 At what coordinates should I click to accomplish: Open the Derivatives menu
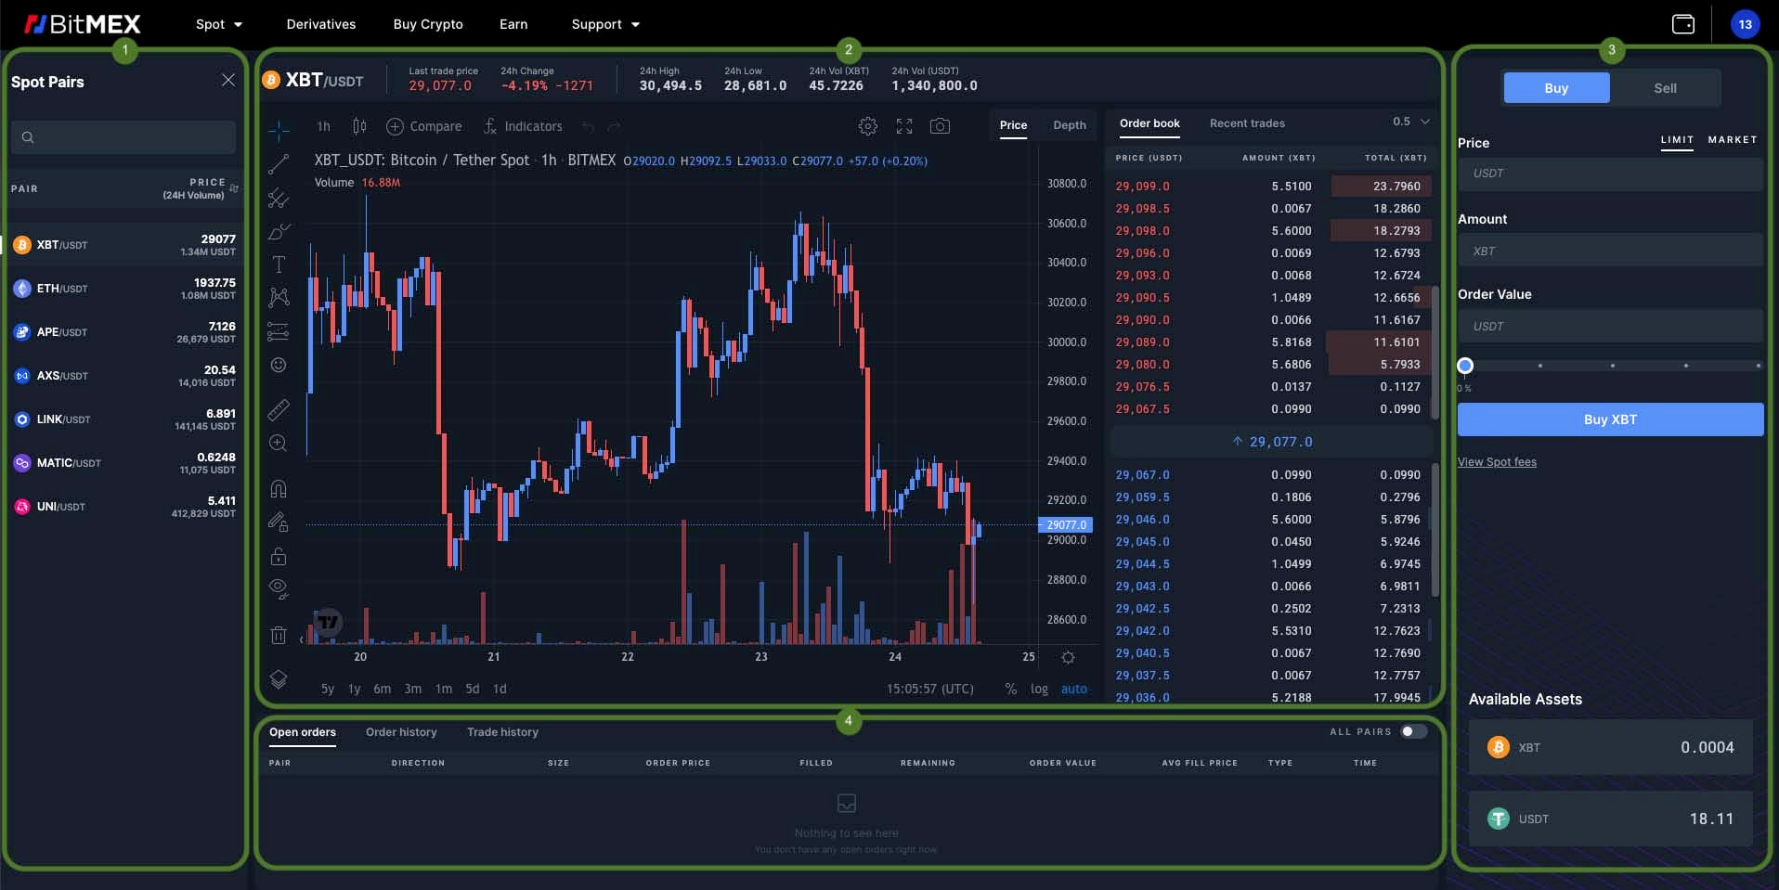click(321, 24)
